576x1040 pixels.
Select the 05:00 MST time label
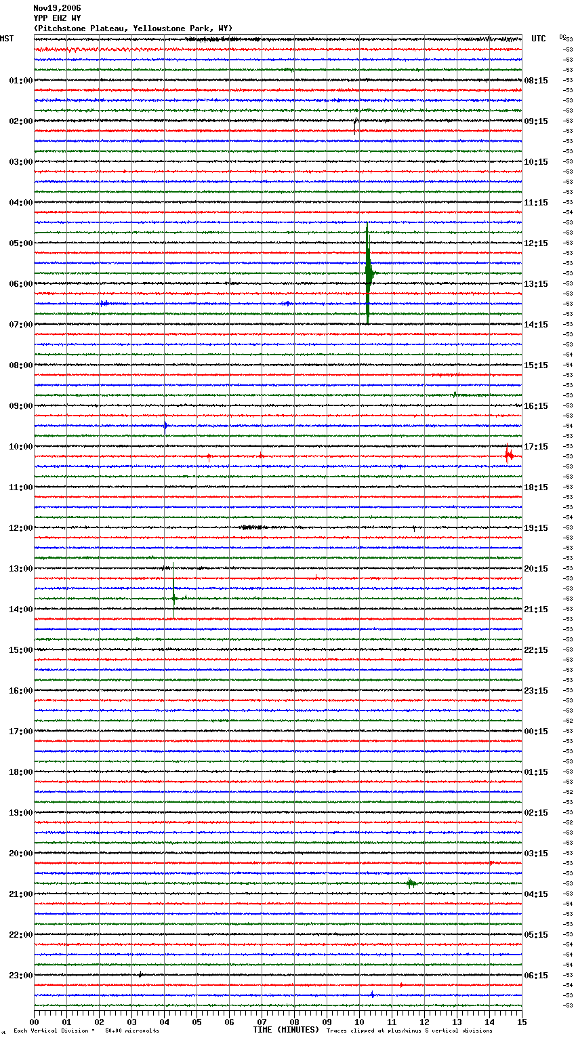pos(20,243)
